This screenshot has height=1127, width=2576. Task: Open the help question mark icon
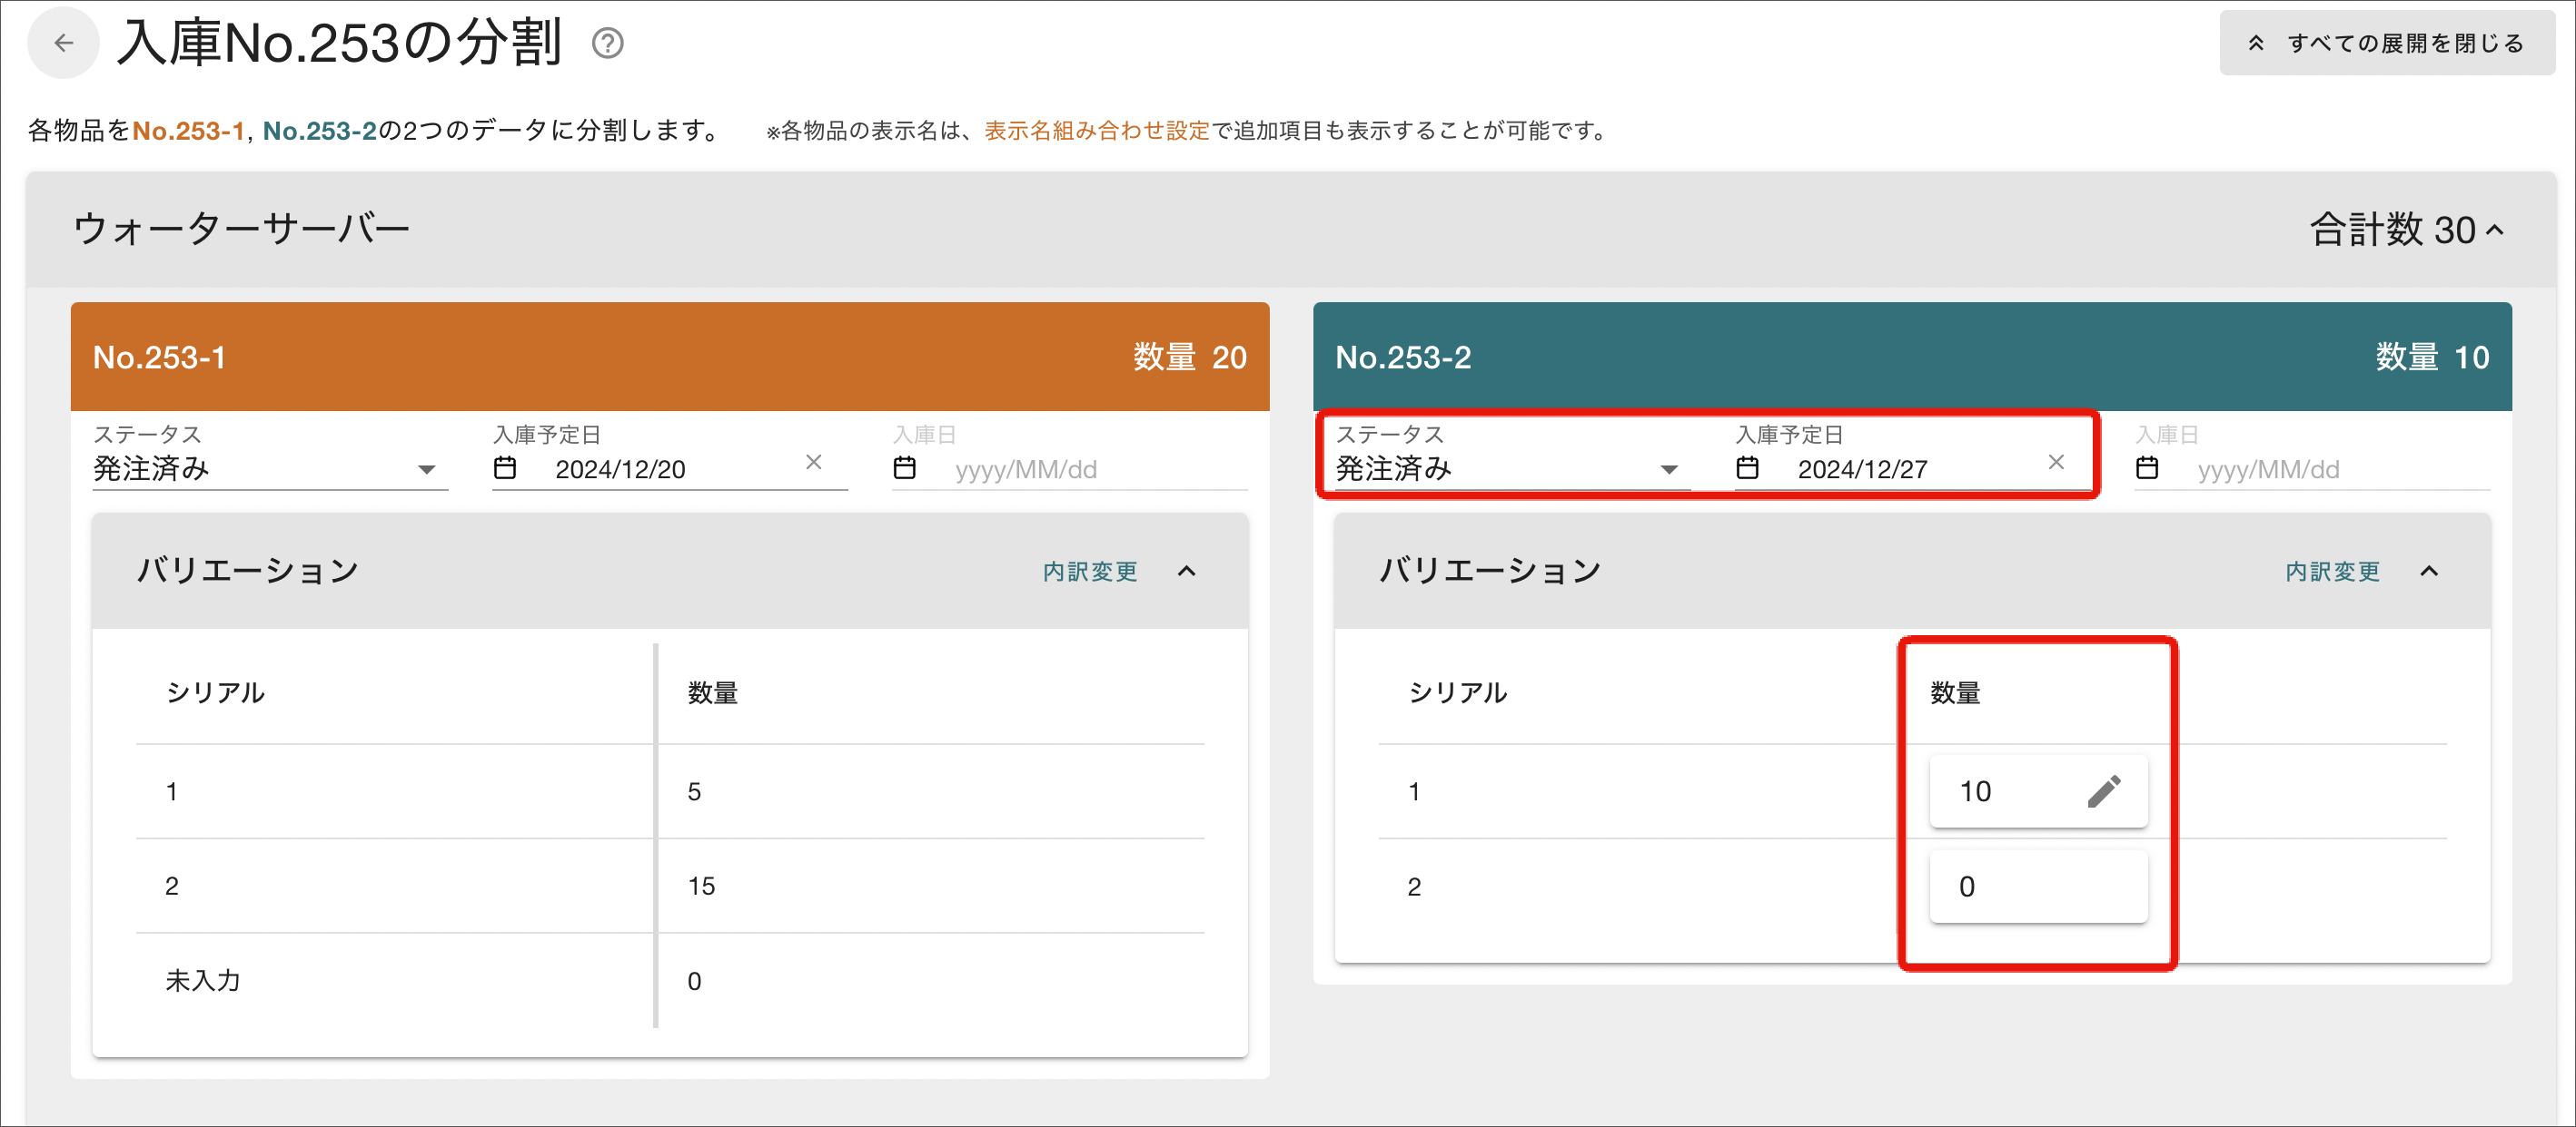click(x=607, y=44)
